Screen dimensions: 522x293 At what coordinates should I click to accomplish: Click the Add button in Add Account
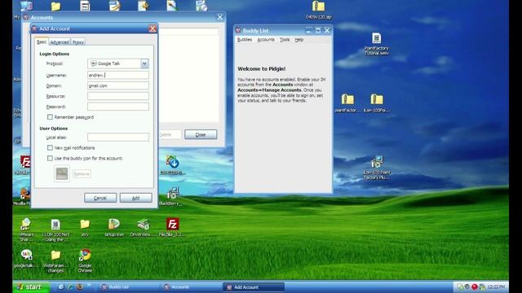tap(136, 198)
